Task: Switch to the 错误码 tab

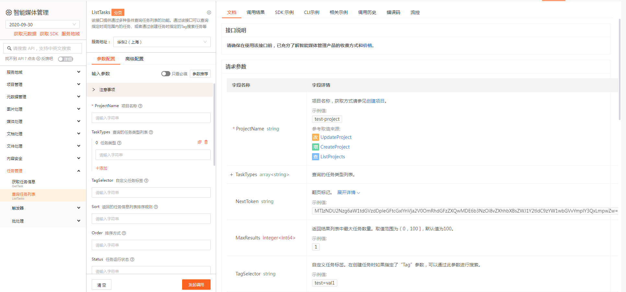Action: [393, 12]
